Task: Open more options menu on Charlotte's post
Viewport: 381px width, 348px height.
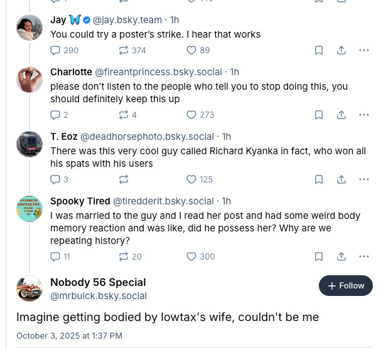Action: [x=363, y=115]
